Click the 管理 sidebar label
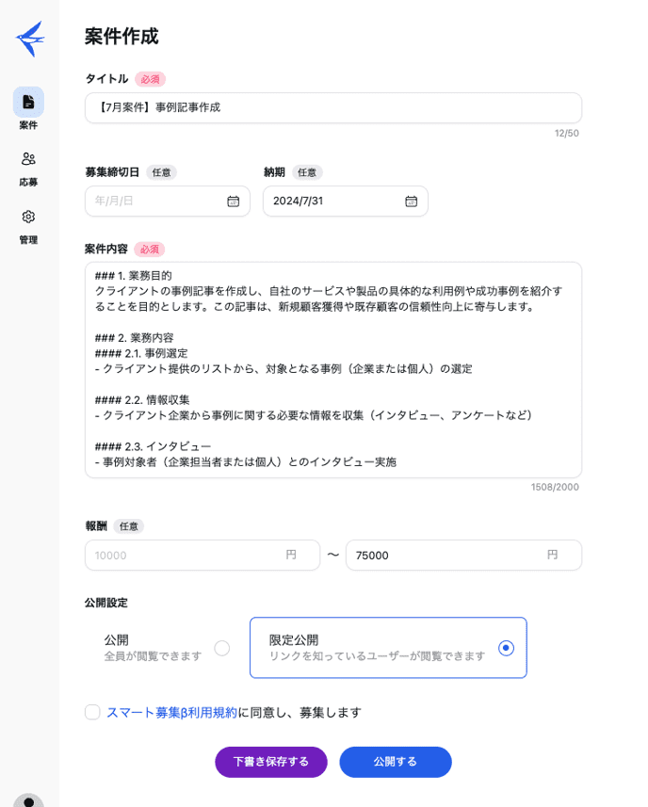648x807 pixels. (x=28, y=240)
